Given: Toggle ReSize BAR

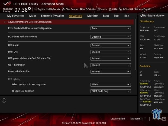Looking at the screenshot, I should 126,9.
